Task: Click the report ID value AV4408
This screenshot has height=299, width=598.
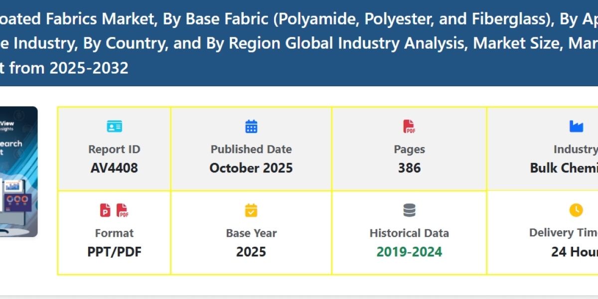Action: pyautogui.click(x=114, y=168)
